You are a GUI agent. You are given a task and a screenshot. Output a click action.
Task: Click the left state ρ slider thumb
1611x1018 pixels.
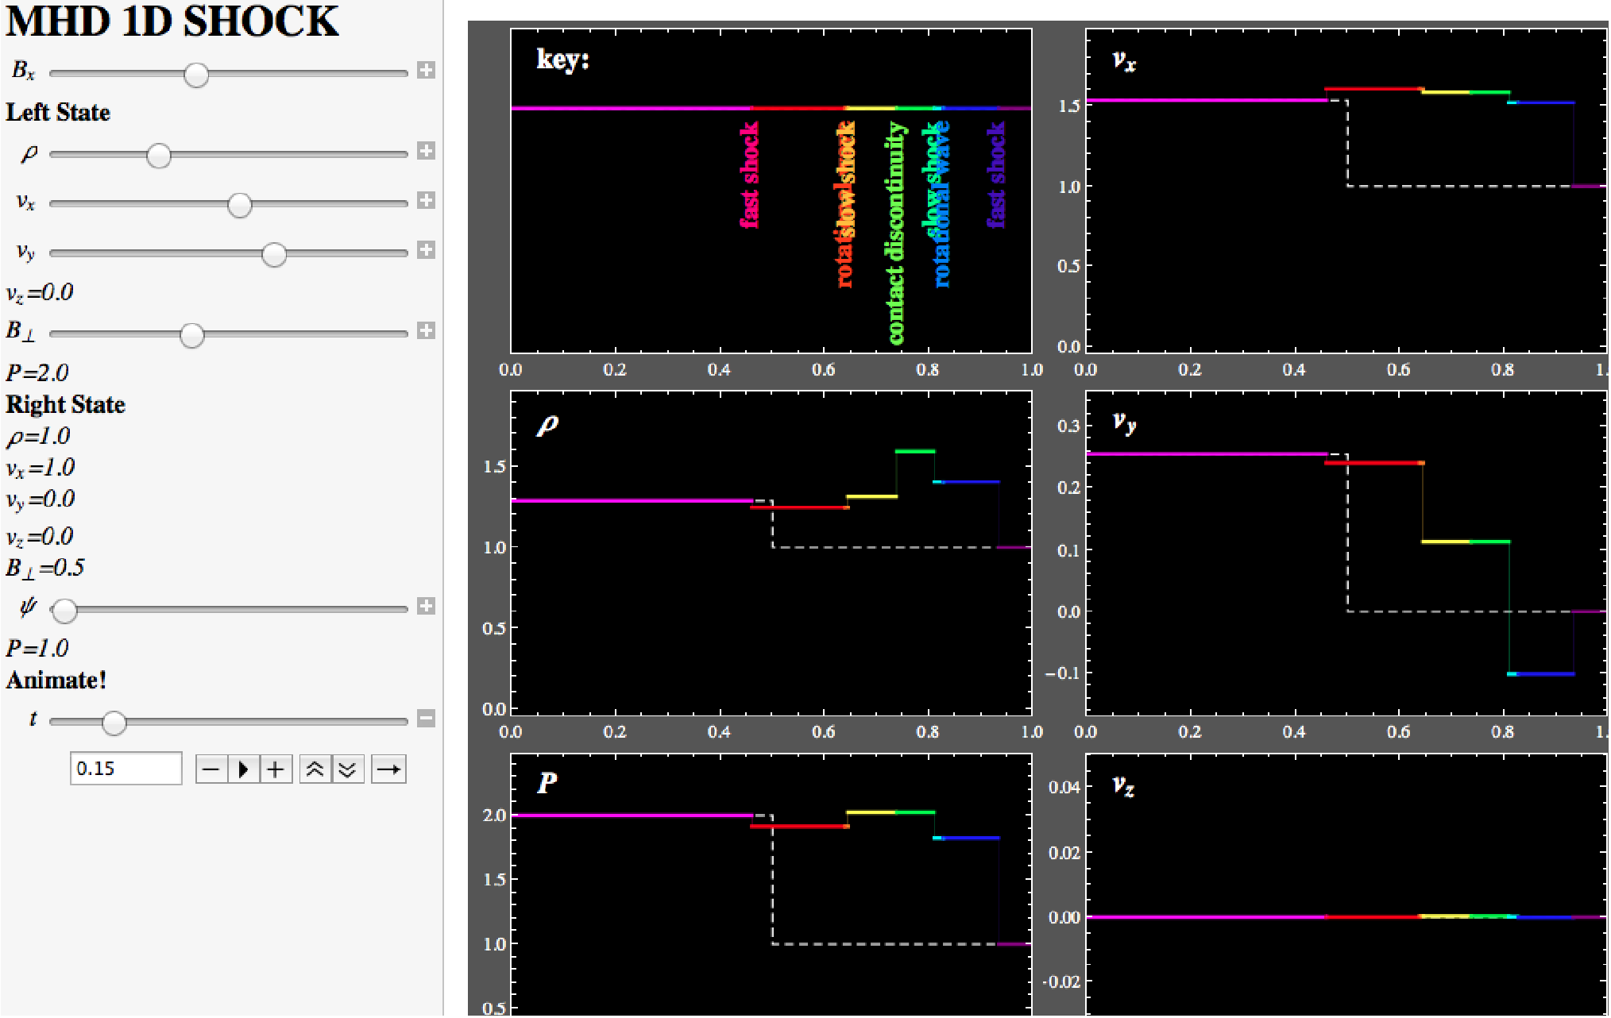tap(159, 156)
